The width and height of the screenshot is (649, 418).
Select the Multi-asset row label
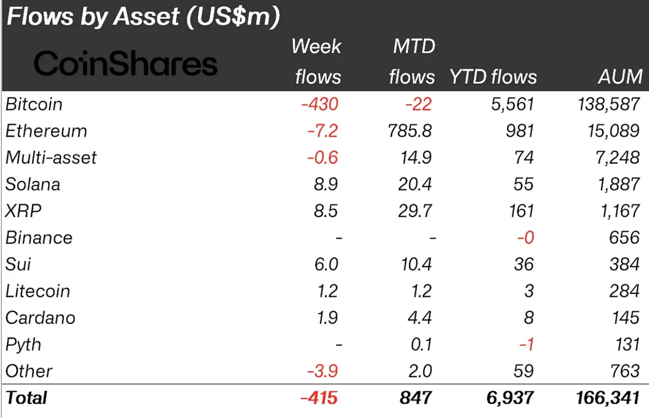pyautogui.click(x=51, y=158)
